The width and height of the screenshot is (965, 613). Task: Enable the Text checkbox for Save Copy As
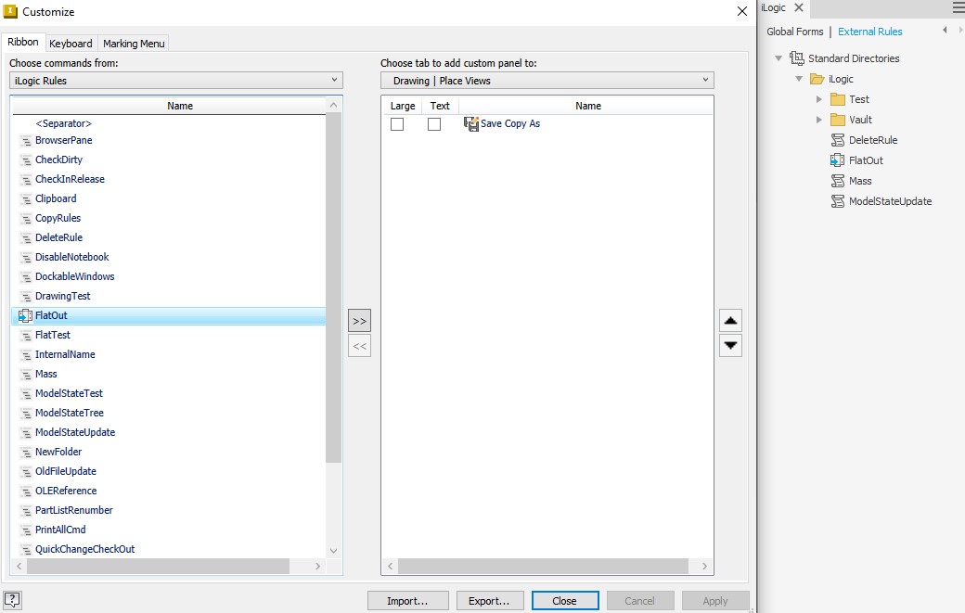coord(433,123)
